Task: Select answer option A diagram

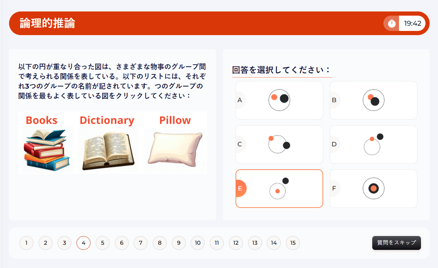Action: point(279,100)
